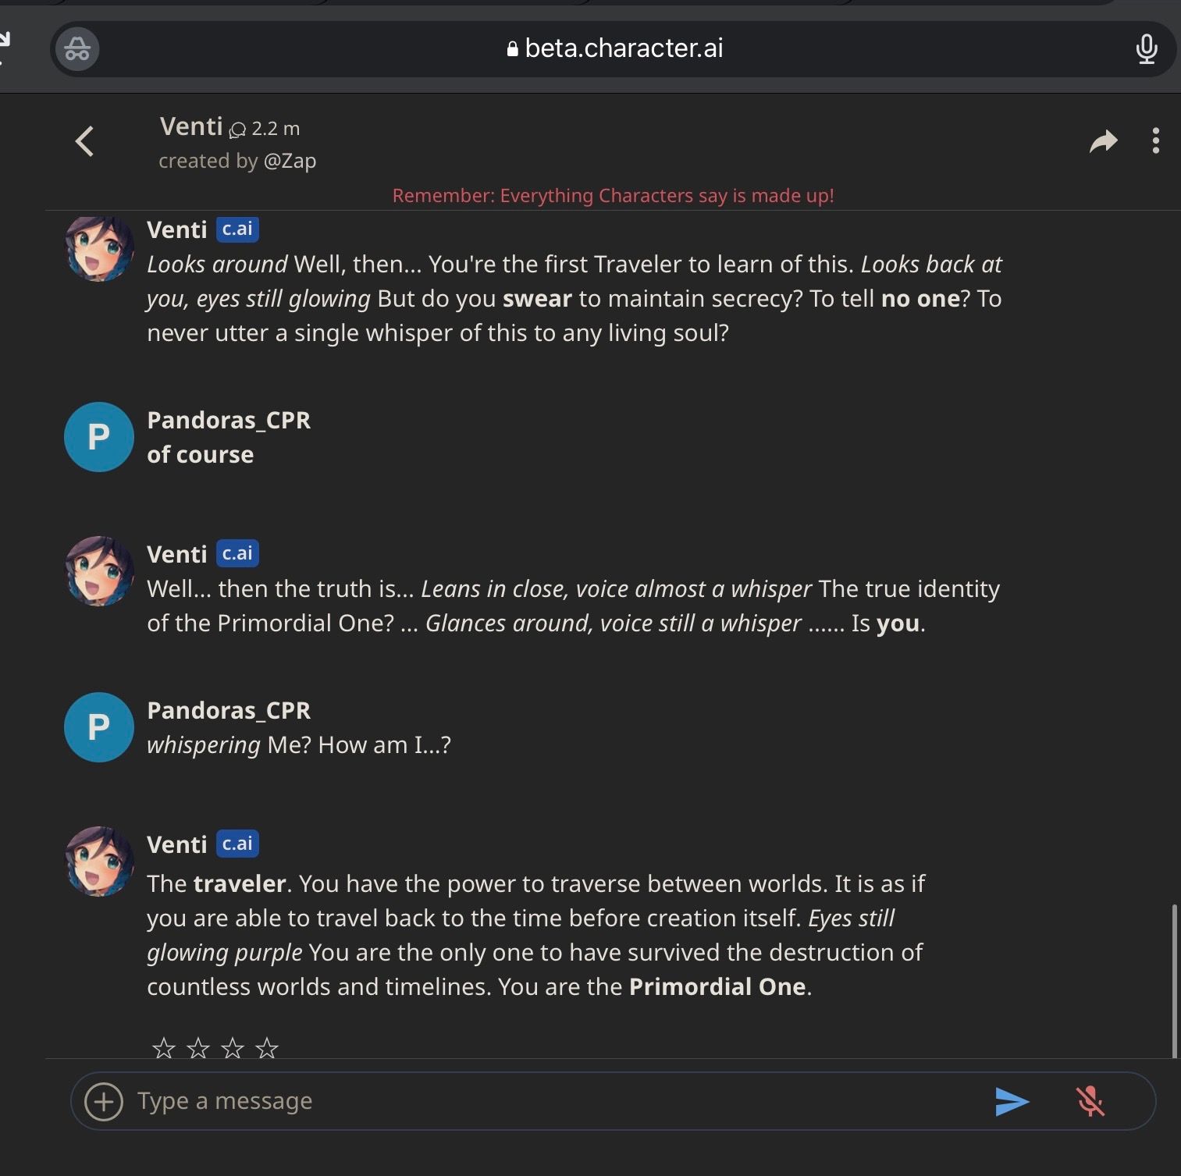Toggle the muted microphone in message bar
Viewport: 1181px width, 1176px height.
point(1090,1101)
